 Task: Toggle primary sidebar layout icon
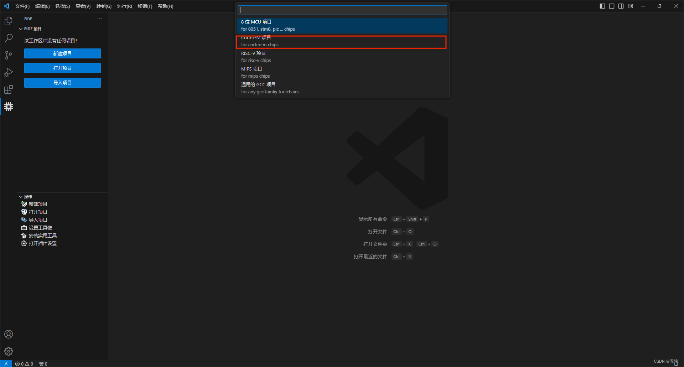[602, 6]
